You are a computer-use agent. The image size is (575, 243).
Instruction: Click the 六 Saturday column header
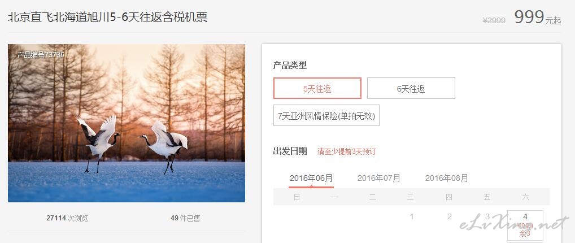click(x=525, y=197)
